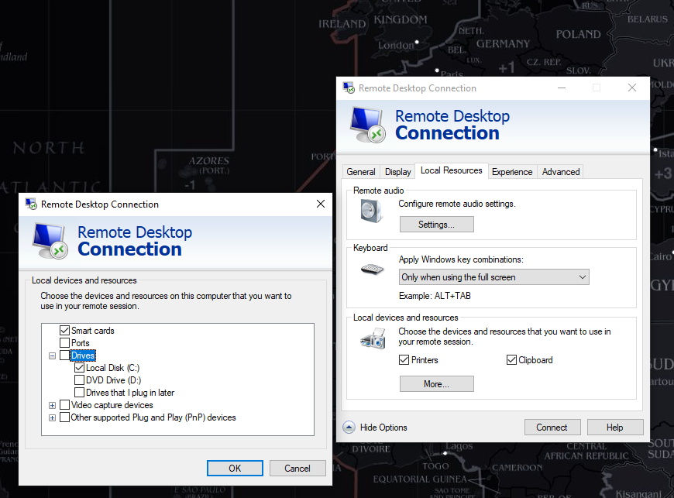Expand the Video capture devices node
674x498 pixels.
pos(53,405)
